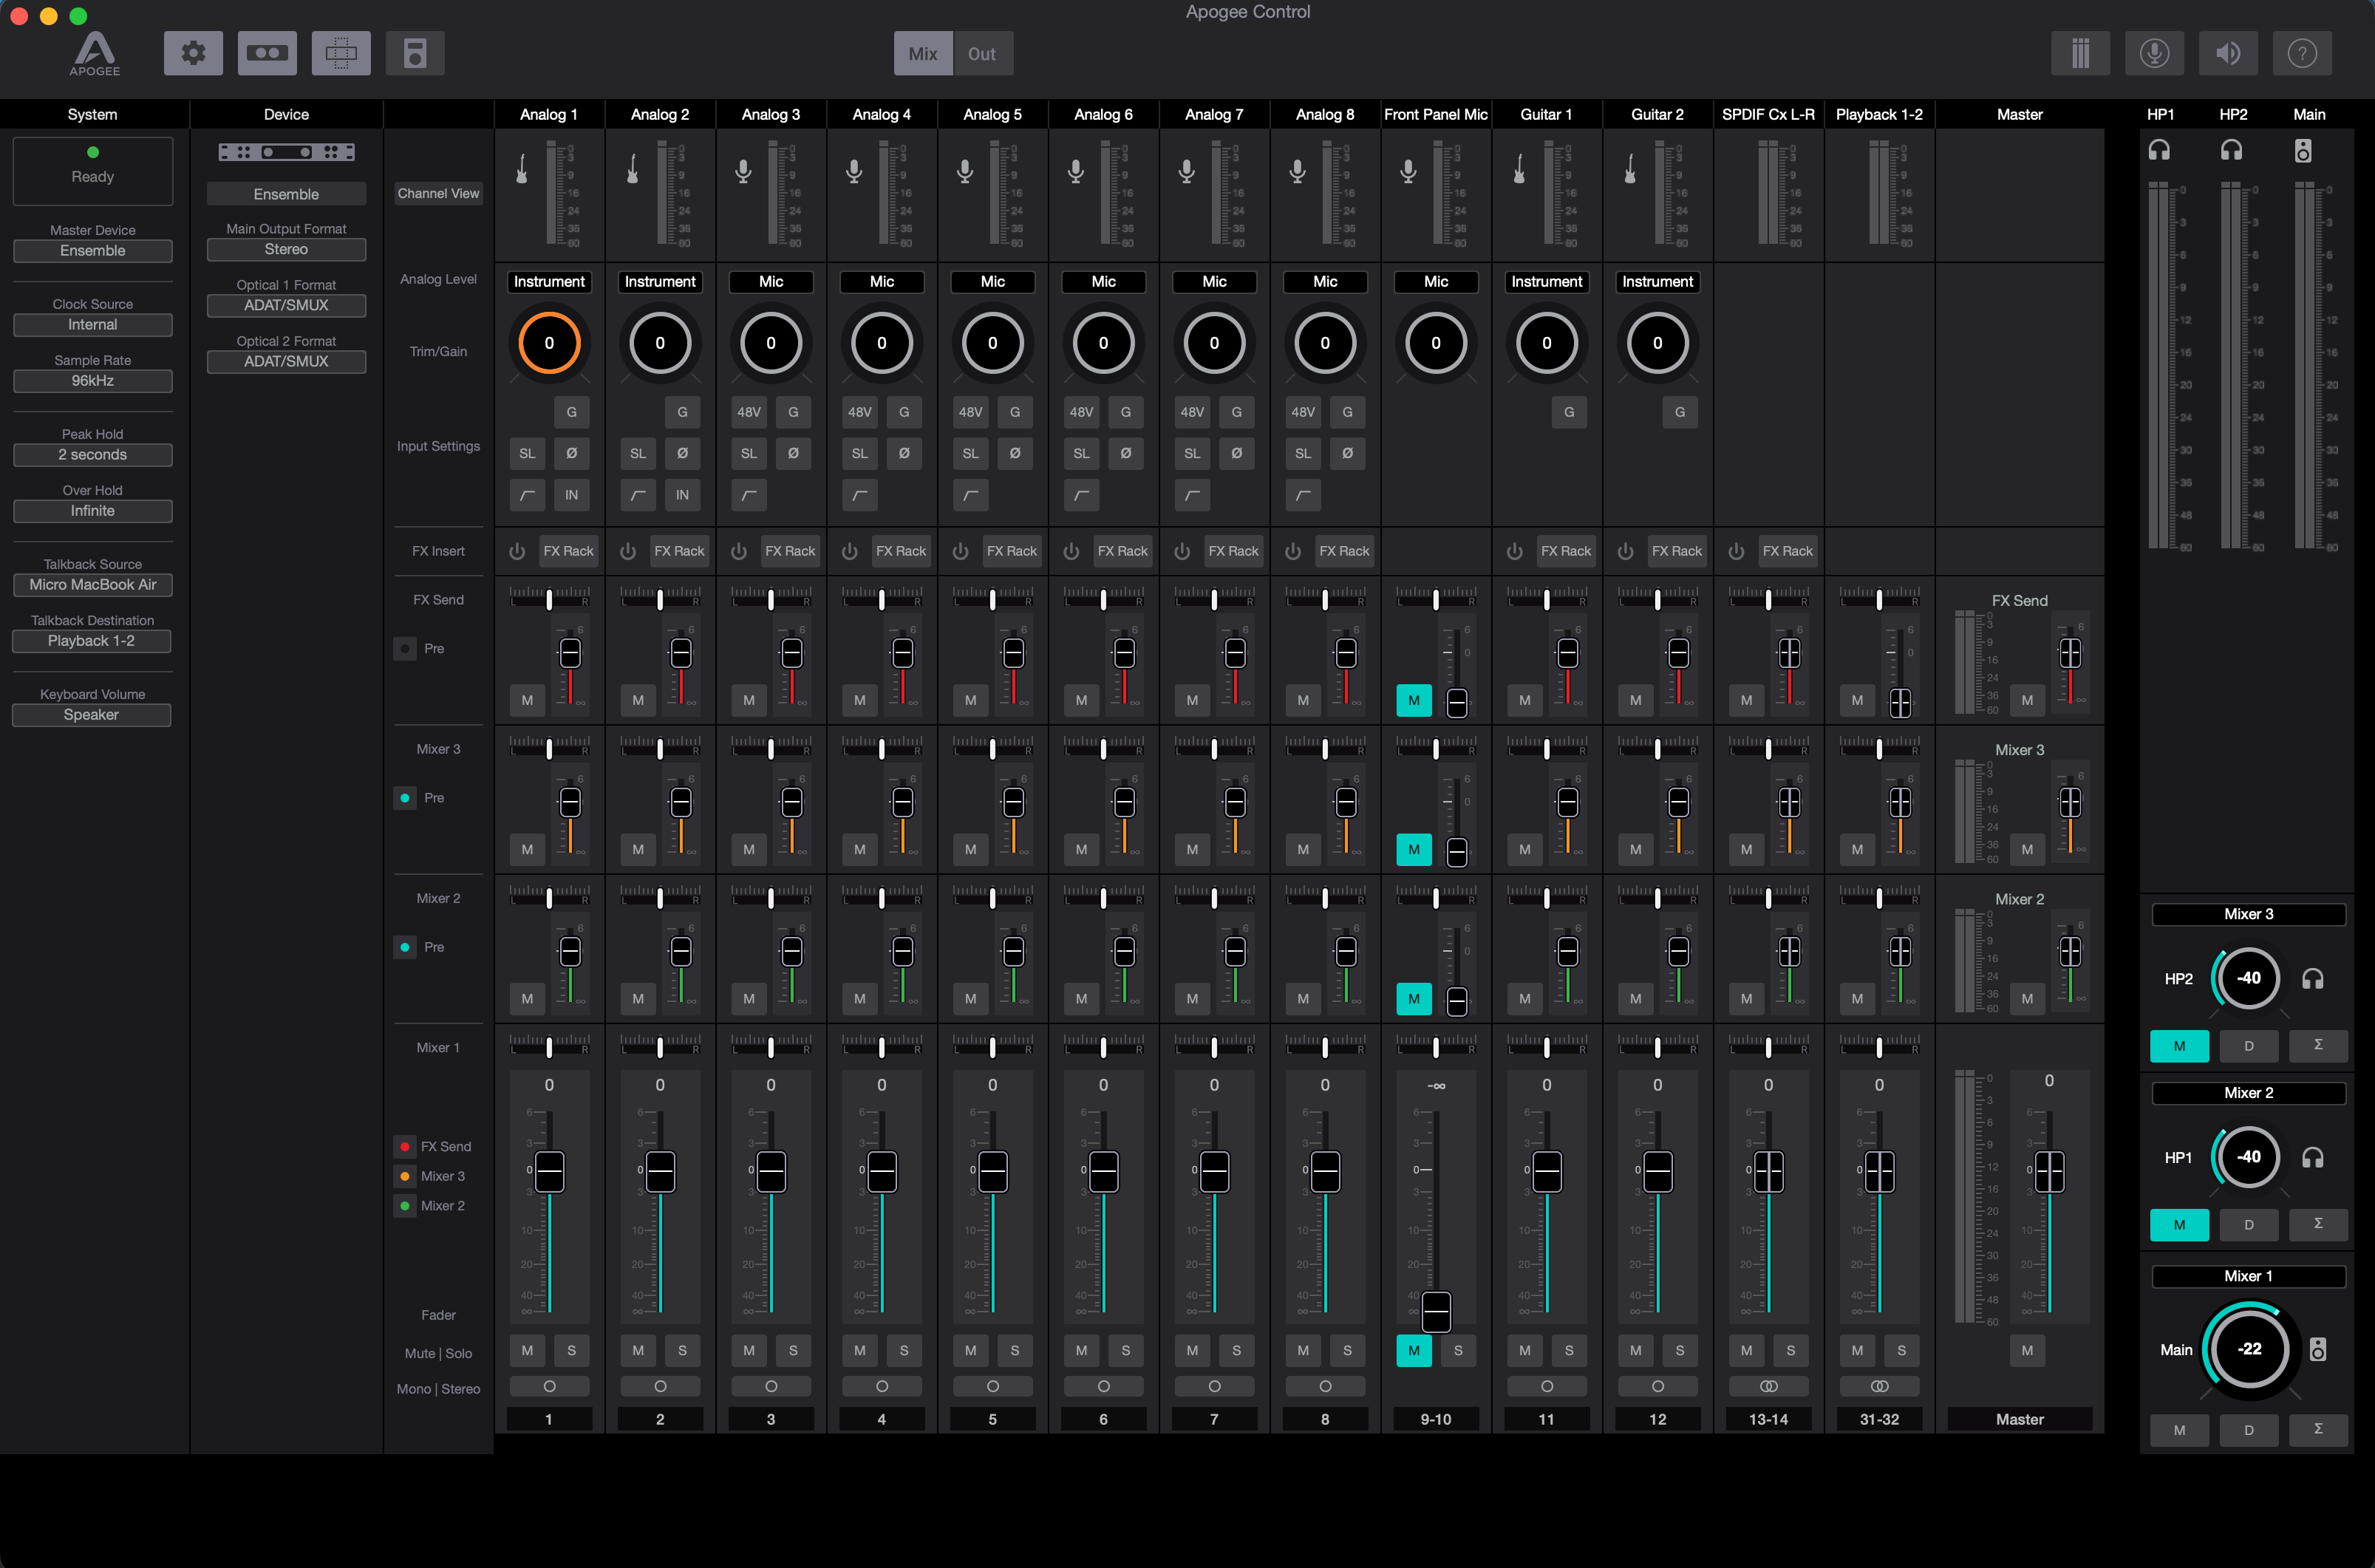Screen dimensions: 2375x1568
Task: Open Clock Source Internal dropdown
Action: tap(92, 324)
